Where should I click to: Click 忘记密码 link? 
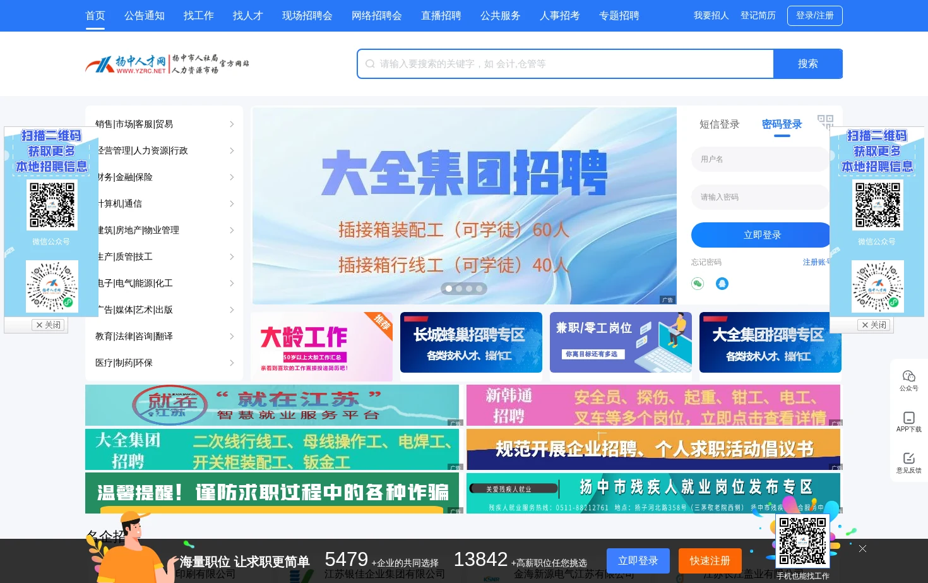click(x=706, y=262)
